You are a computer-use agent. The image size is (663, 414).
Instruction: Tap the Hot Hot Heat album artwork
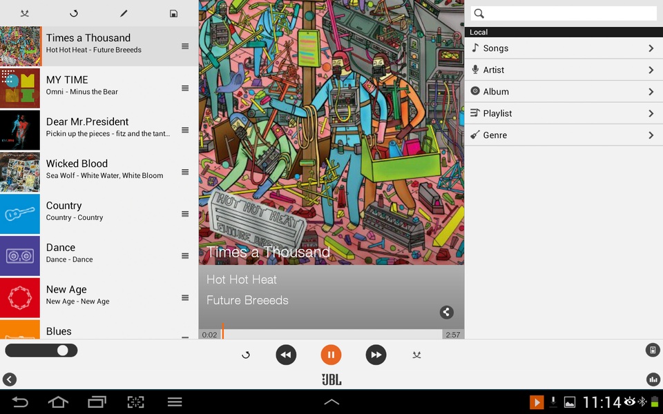click(x=331, y=132)
